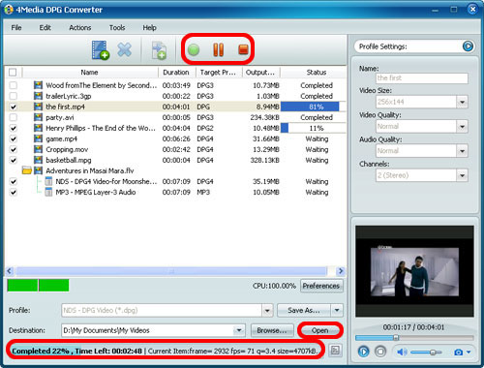Viewport: 484px width, 368px height.
Task: Open the Profile combo box dropdown arrow
Action: point(267,311)
